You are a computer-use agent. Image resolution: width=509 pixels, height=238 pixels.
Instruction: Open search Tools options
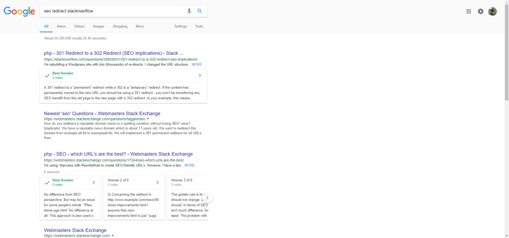[199, 26]
